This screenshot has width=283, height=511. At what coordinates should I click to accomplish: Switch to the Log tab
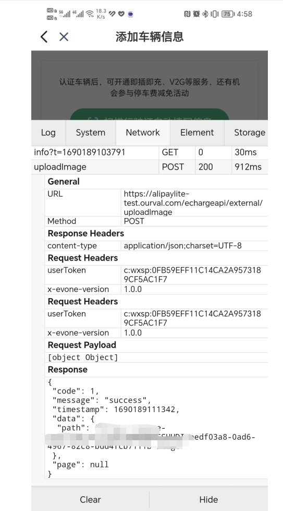48,133
